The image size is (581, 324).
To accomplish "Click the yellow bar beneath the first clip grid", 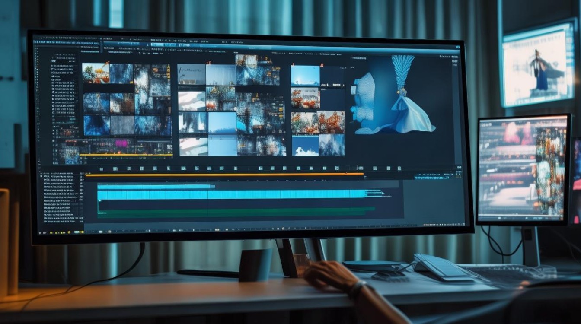I will (x=126, y=155).
